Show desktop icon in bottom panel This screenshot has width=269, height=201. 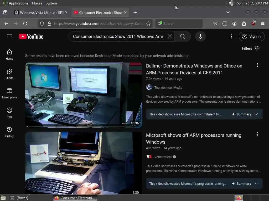(3, 198)
